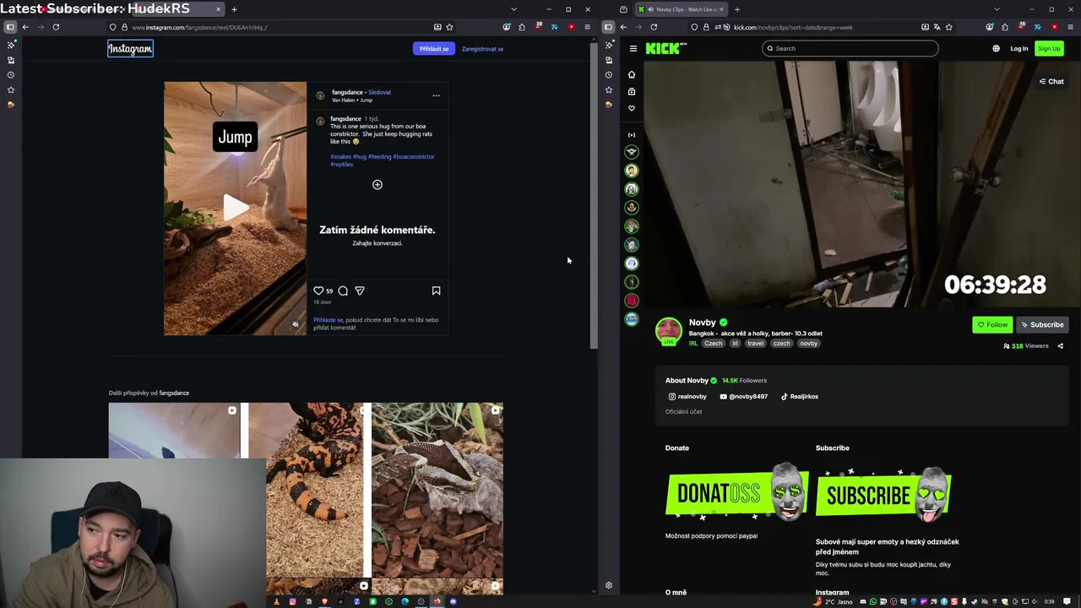Image resolution: width=1081 pixels, height=608 pixels.
Task: Click the Kick sidebar Home icon
Action: click(631, 74)
